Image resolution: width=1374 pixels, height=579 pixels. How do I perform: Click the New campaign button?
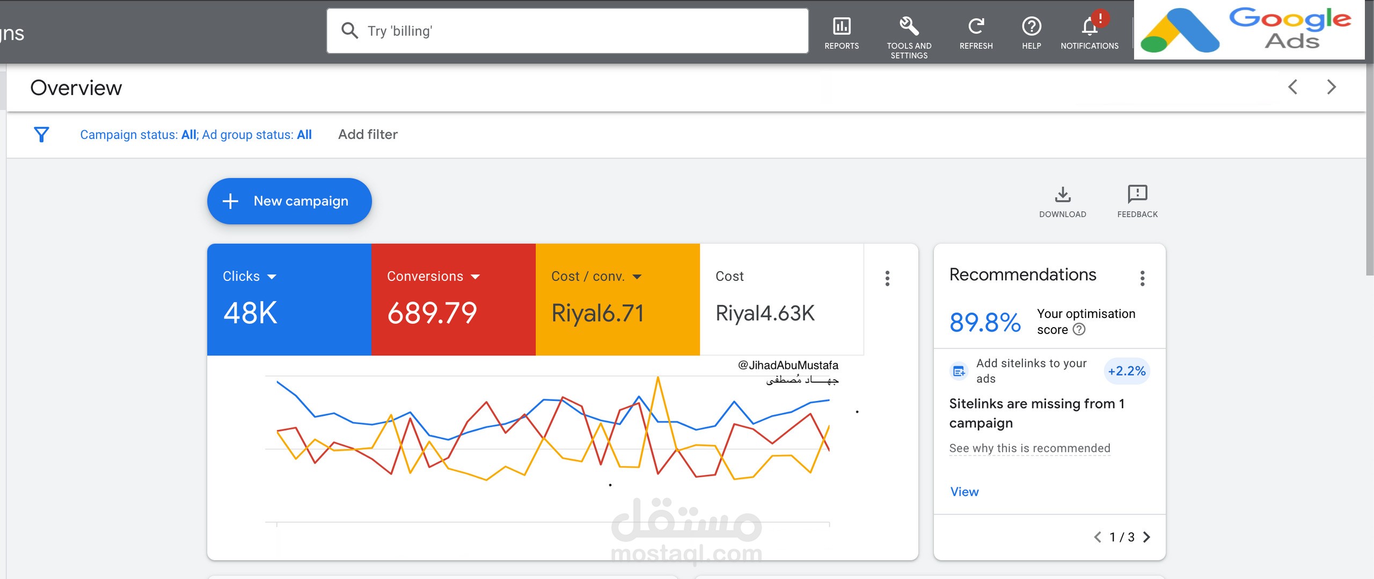point(289,201)
